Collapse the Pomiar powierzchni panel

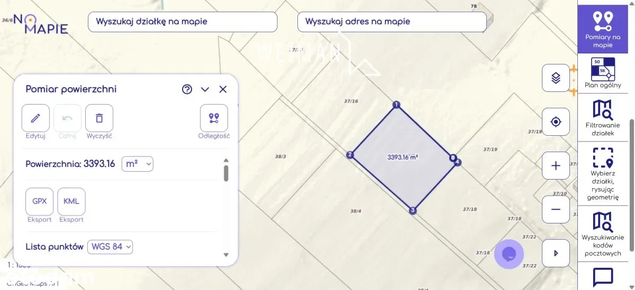(205, 89)
